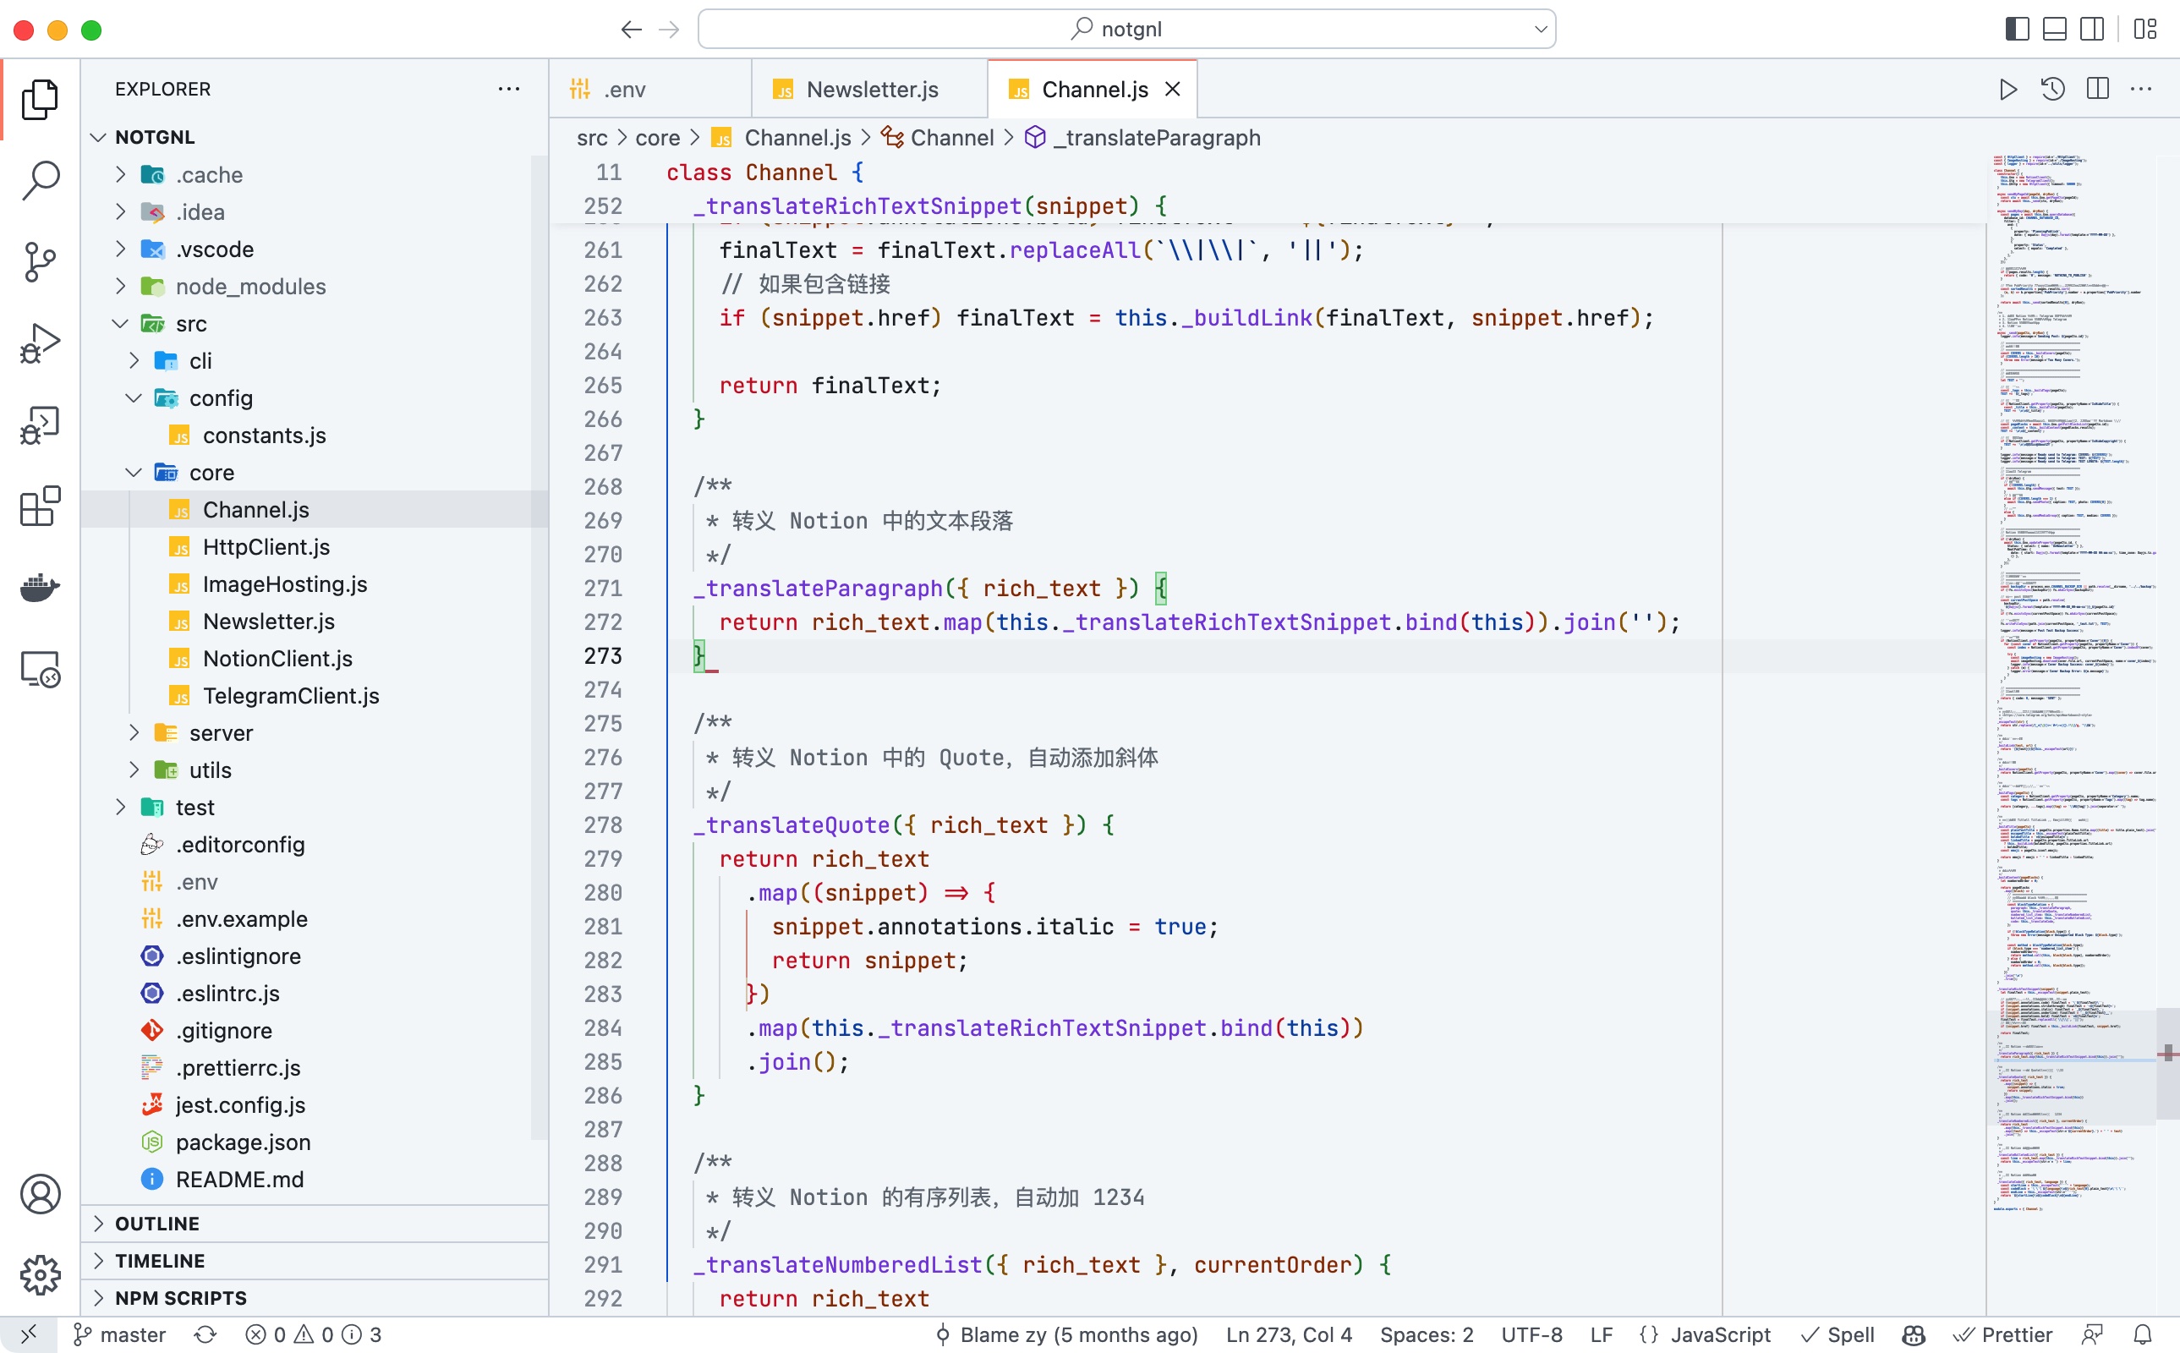2180x1353 pixels.
Task: Open the remote window indicator
Action: click(x=29, y=1334)
